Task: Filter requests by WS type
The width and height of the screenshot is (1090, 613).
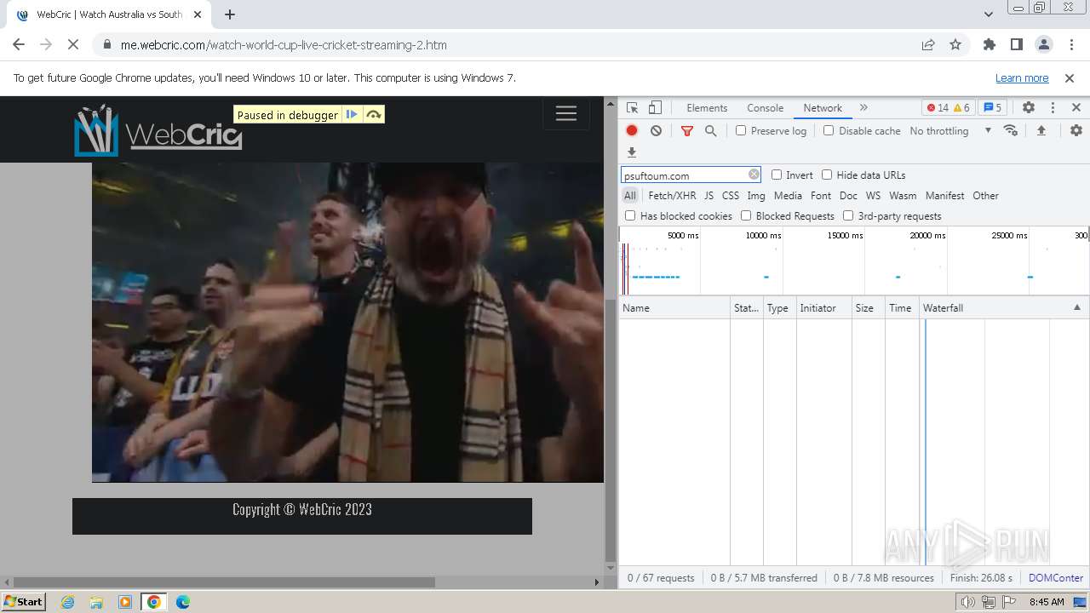Action: (873, 195)
